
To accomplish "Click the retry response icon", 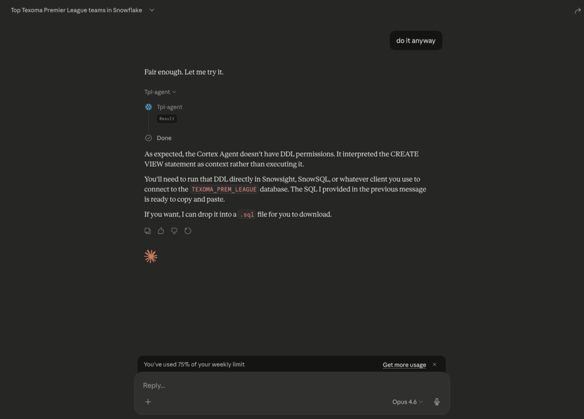I will (x=188, y=231).
